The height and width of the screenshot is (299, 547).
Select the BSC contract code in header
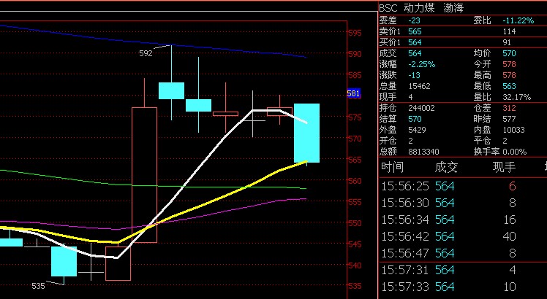(388, 8)
